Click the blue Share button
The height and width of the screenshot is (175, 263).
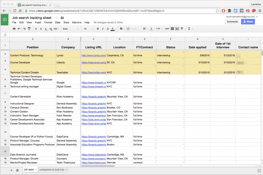(248, 22)
